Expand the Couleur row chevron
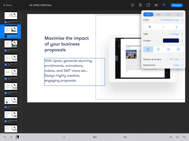Screen dimensions: 189x141 point(182,41)
